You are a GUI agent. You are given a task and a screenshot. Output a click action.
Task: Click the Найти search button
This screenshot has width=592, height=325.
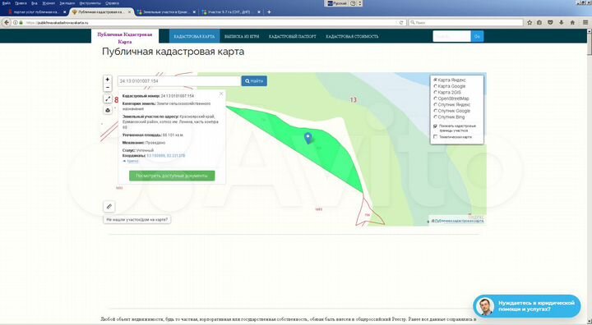tap(254, 80)
